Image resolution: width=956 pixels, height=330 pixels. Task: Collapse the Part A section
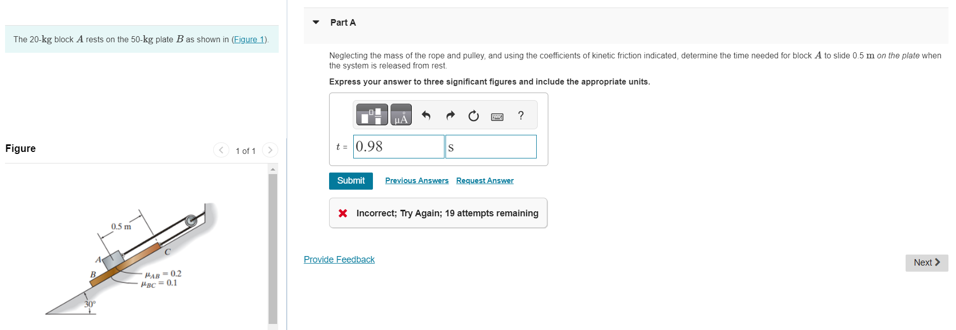point(315,22)
